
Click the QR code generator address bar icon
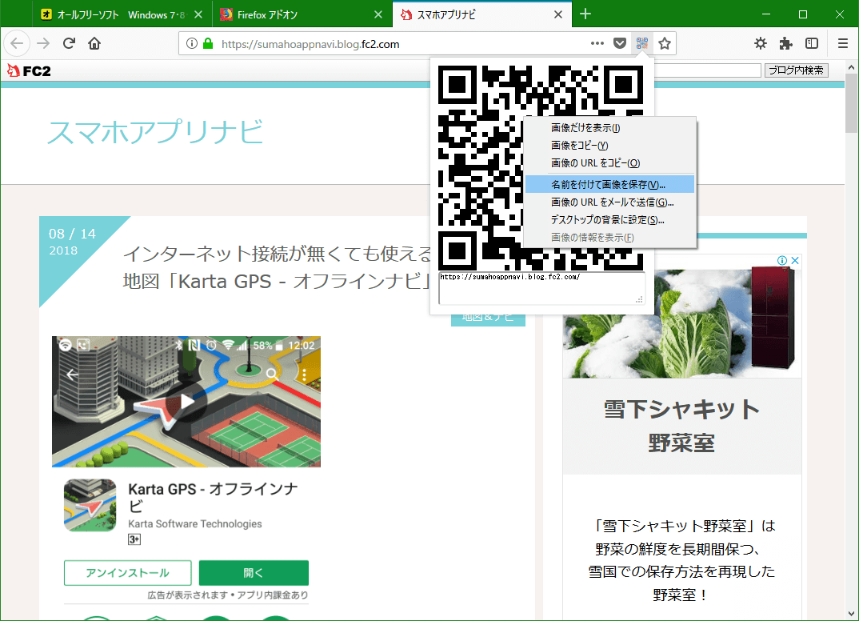pyautogui.click(x=642, y=43)
